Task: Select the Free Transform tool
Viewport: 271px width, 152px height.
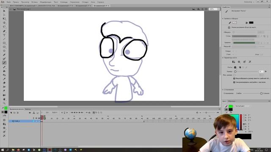Action: [4, 19]
